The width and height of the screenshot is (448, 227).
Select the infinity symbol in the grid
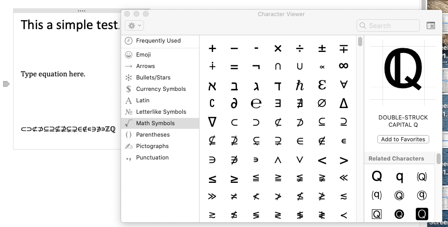point(344,66)
